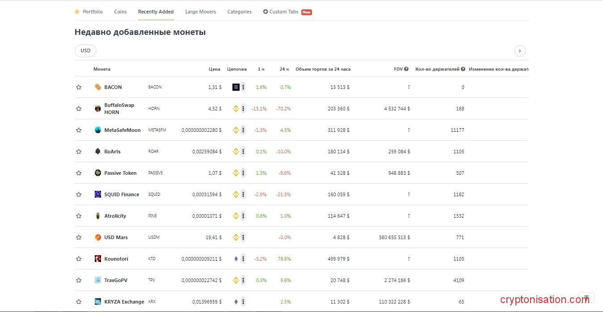Image resolution: width=603 pixels, height=312 pixels.
Task: Switch to the Large Movers tab
Action: coord(200,12)
